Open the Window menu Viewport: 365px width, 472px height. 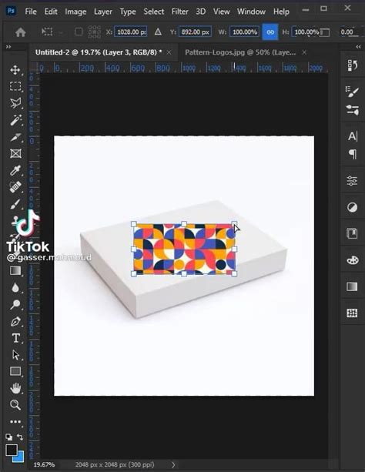click(251, 12)
